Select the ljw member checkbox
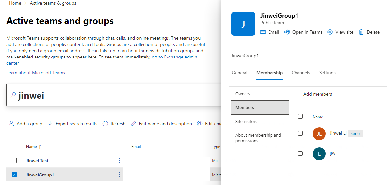 pos(300,153)
